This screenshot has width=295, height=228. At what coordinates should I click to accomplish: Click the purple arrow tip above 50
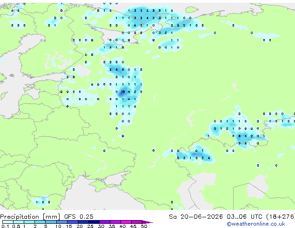coord(147,222)
